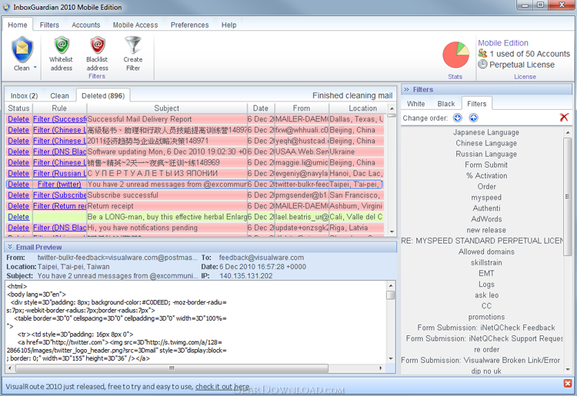The height and width of the screenshot is (396, 577).
Task: Switch to the Inbox (2) tab
Action: pyautogui.click(x=24, y=95)
